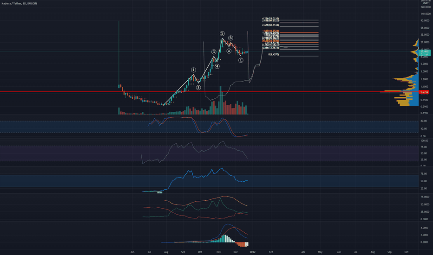Click the 80.00 stochastic axis label
Viewport: 433px width, 255px height.
[x=424, y=121]
